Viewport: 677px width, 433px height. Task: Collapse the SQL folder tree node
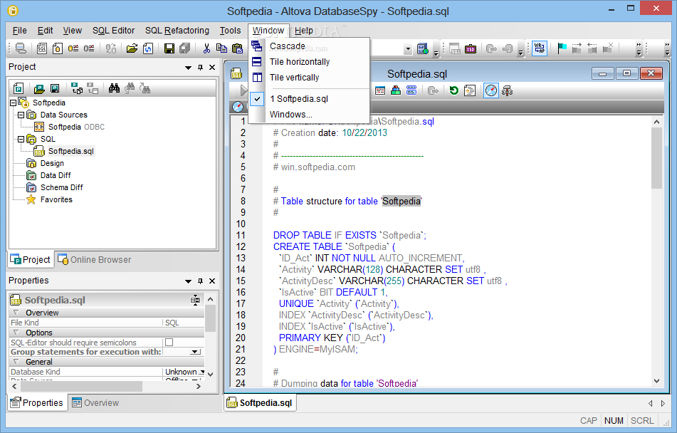(x=21, y=139)
